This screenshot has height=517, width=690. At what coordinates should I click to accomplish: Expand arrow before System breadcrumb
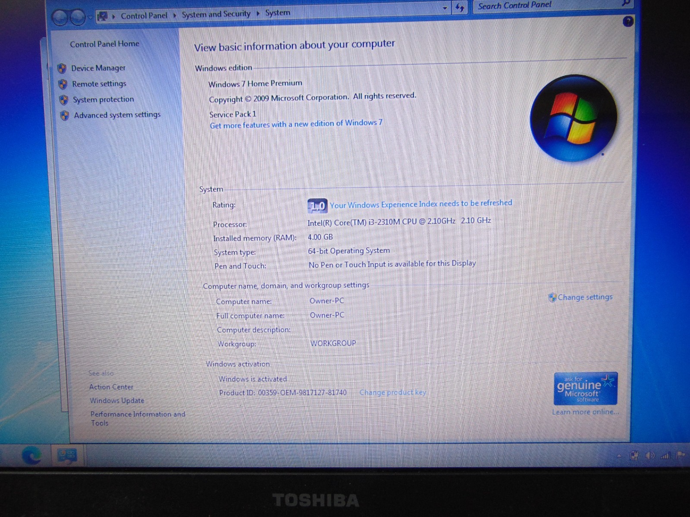(x=258, y=13)
